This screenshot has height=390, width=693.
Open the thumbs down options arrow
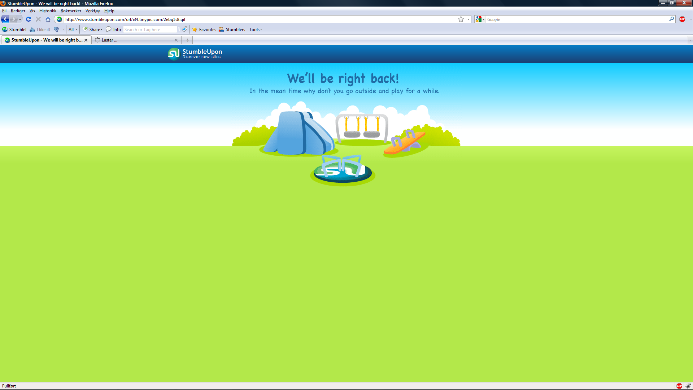pos(63,30)
